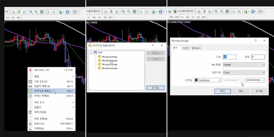Viewport: 274px width, 137px height.
Task: Toggle 거래량(u) volumes in context menu
Action: tap(52, 128)
